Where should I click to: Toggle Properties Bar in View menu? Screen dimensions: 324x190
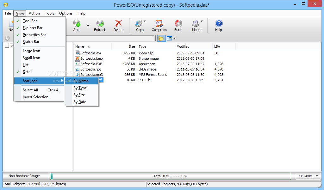[x=39, y=35]
